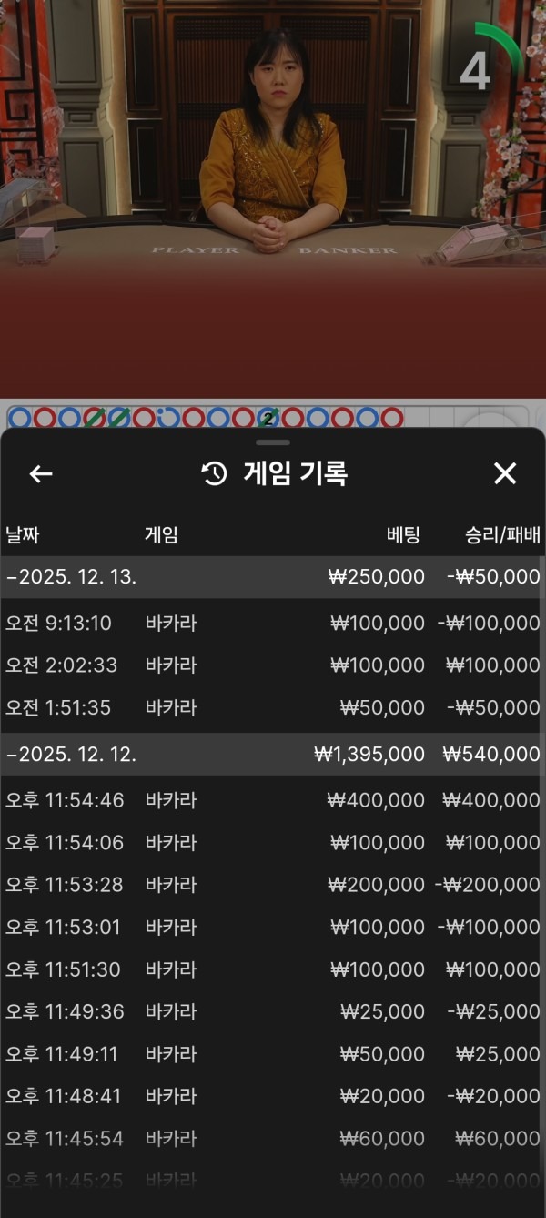Click the 날짜 column header
Screen dimensions: 546x1218
tap(23, 535)
